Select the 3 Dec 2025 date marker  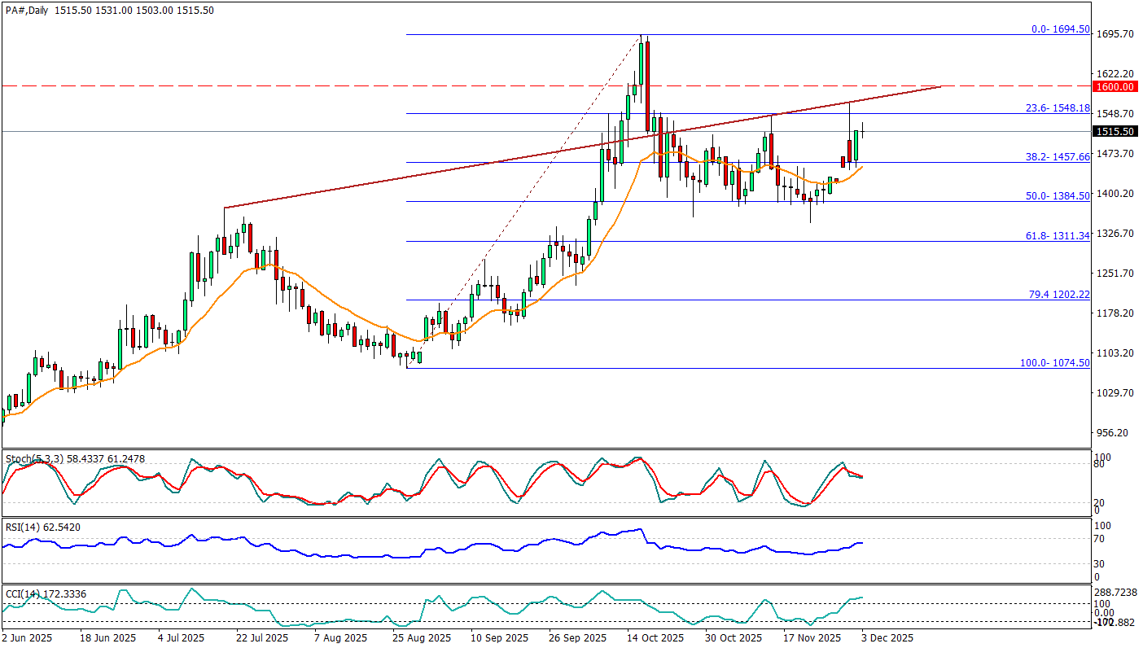tap(888, 638)
